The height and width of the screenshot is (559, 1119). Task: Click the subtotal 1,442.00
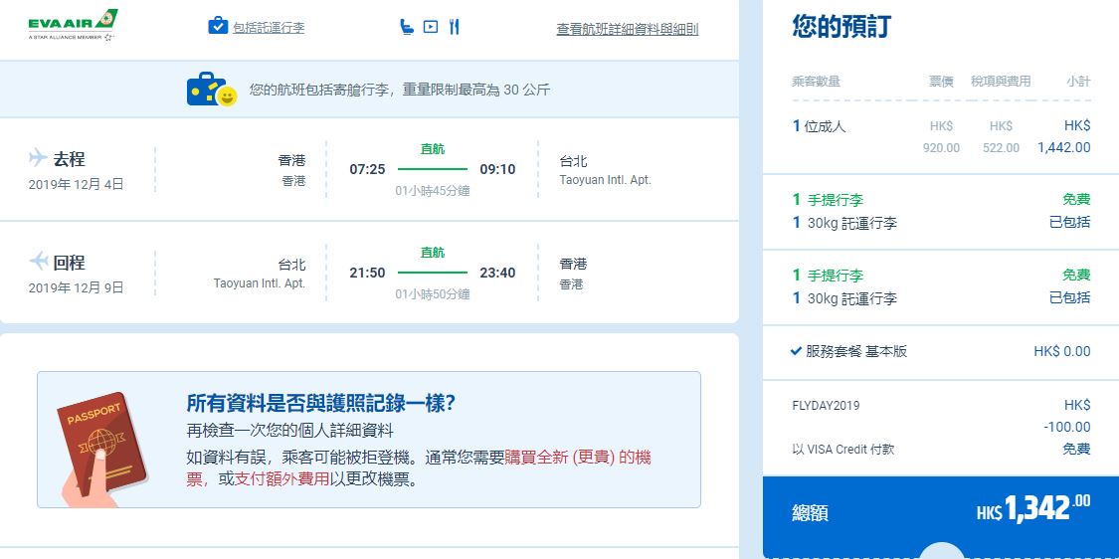coord(1064,148)
